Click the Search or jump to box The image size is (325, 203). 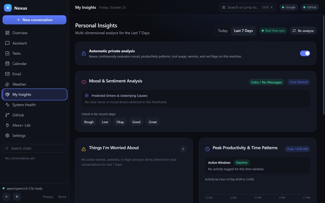click(248, 8)
